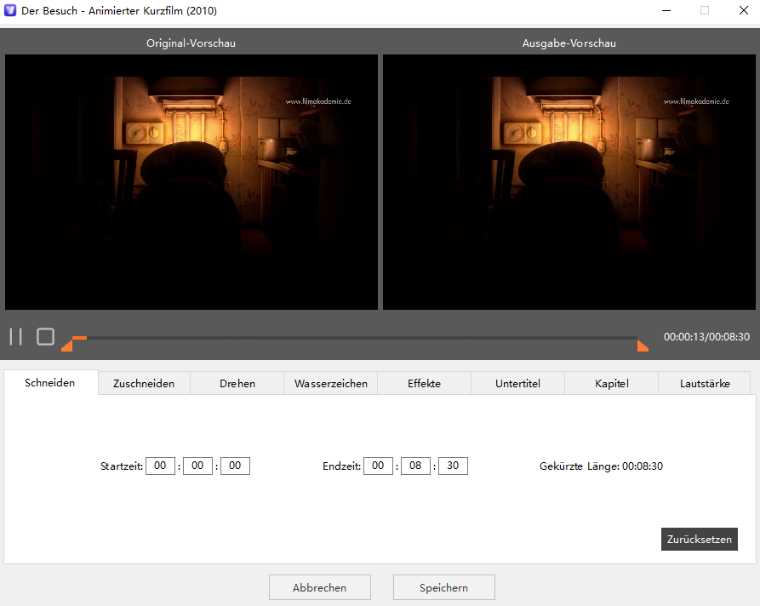The image size is (760, 606).
Task: Click the Original-Vorschau video preview
Action: point(191,181)
